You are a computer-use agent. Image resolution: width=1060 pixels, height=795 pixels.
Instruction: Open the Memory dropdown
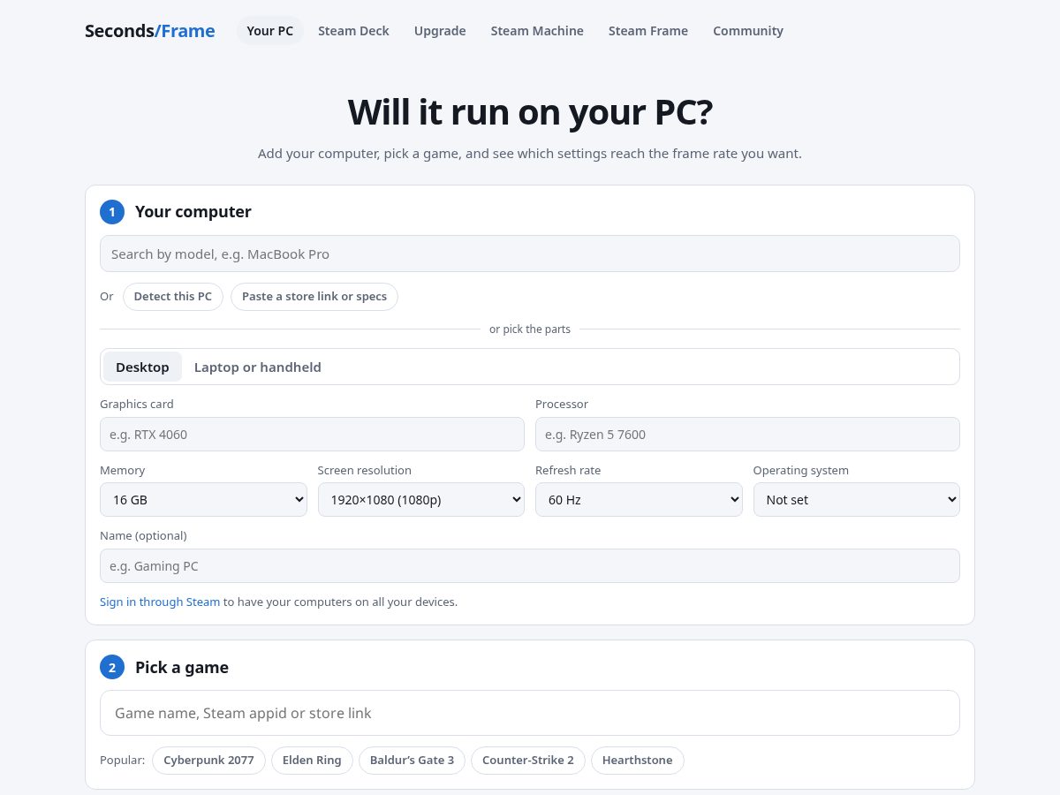pos(203,500)
